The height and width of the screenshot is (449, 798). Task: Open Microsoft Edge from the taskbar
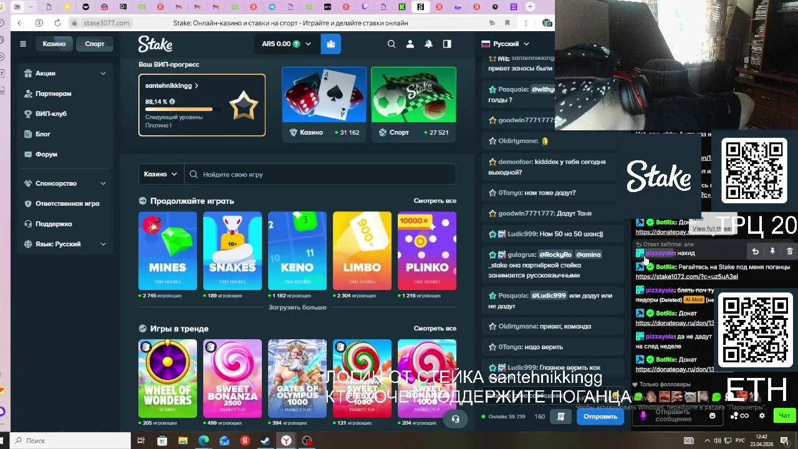pyautogui.click(x=203, y=440)
